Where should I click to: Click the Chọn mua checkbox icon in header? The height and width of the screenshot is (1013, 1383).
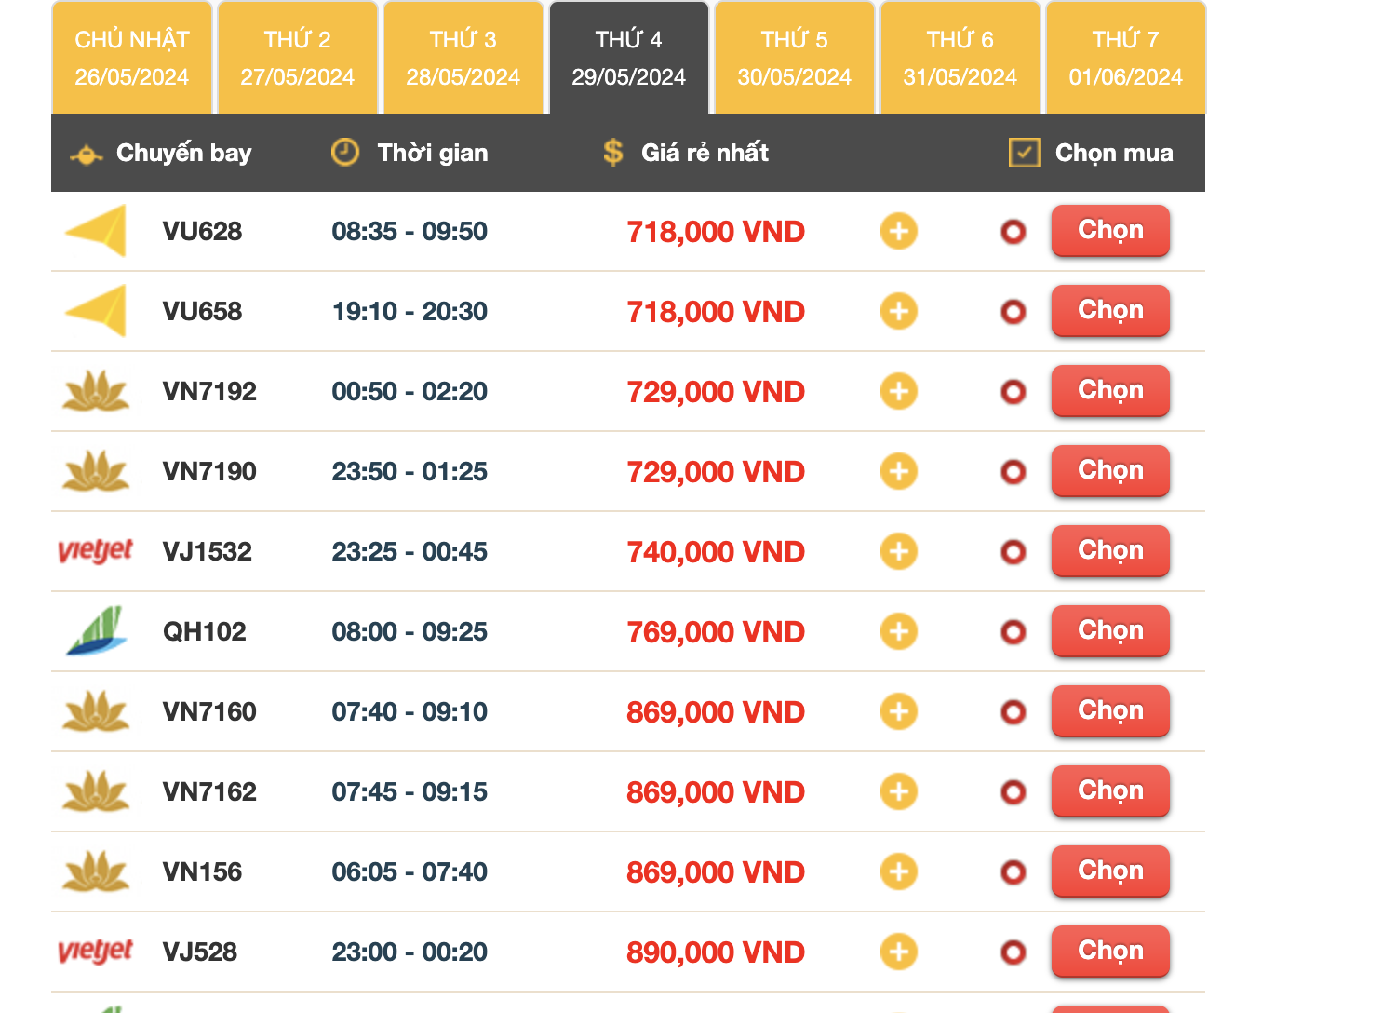(1024, 153)
